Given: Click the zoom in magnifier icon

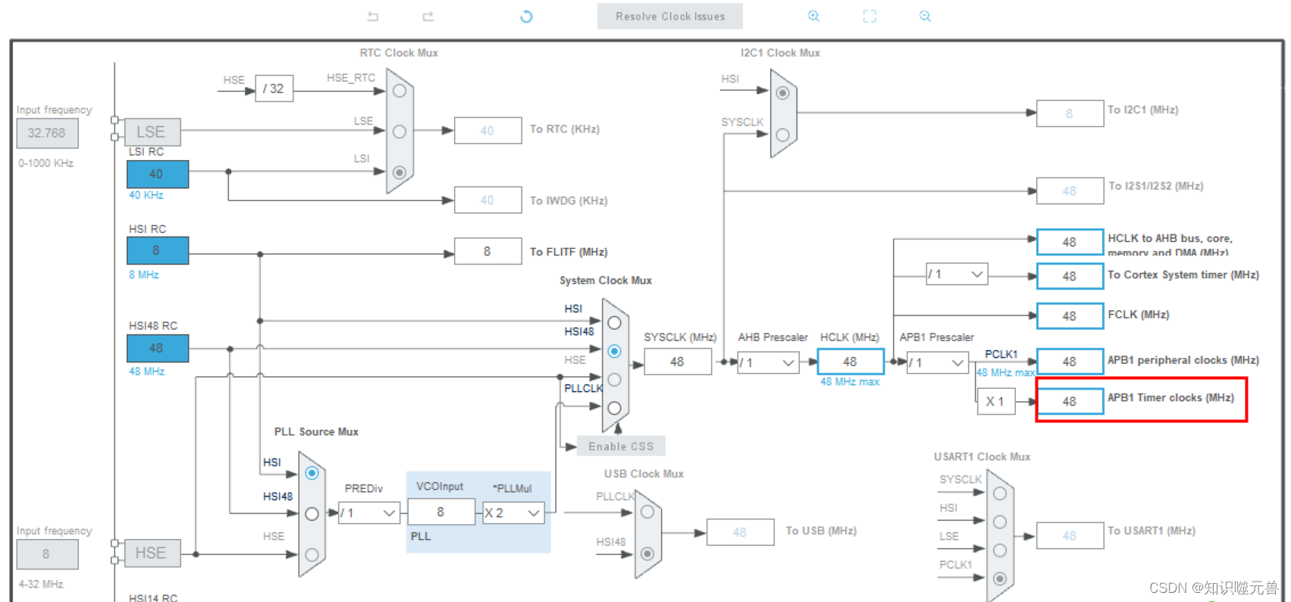Looking at the screenshot, I should pyautogui.click(x=813, y=16).
